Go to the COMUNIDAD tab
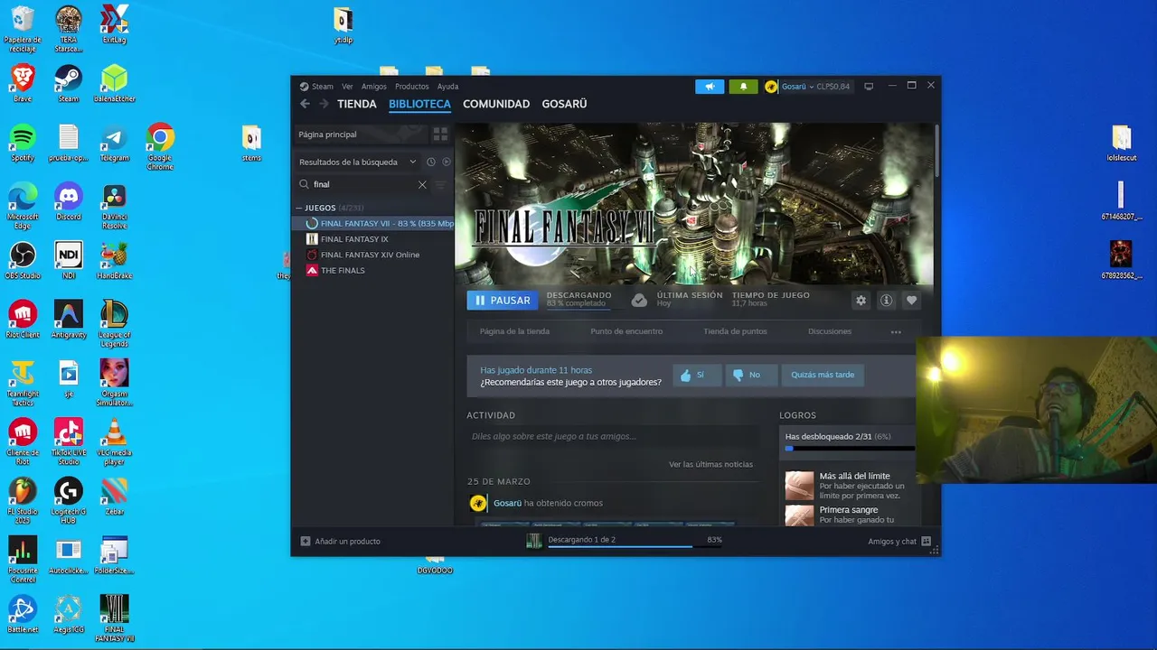Image resolution: width=1157 pixels, height=650 pixels. coord(496,104)
